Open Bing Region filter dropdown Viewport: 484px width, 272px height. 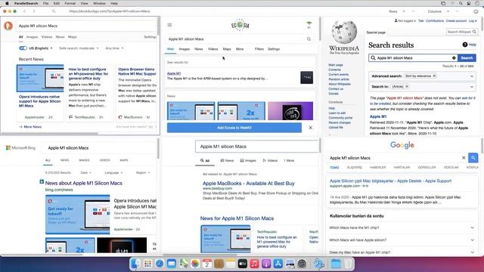point(143,173)
